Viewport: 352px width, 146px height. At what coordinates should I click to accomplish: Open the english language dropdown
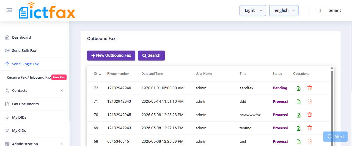pyautogui.click(x=284, y=10)
